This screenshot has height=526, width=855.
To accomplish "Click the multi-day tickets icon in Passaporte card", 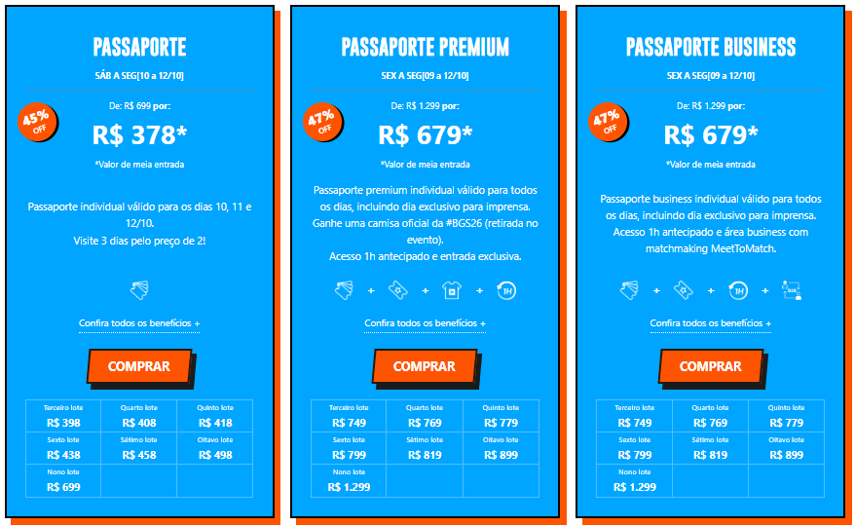I will click(x=139, y=289).
